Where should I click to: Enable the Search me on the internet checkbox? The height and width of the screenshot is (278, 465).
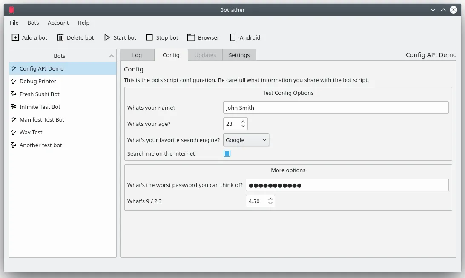tap(227, 153)
